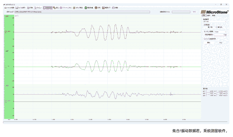Click the file load (ファイル読込) toolbar icon

5,8
